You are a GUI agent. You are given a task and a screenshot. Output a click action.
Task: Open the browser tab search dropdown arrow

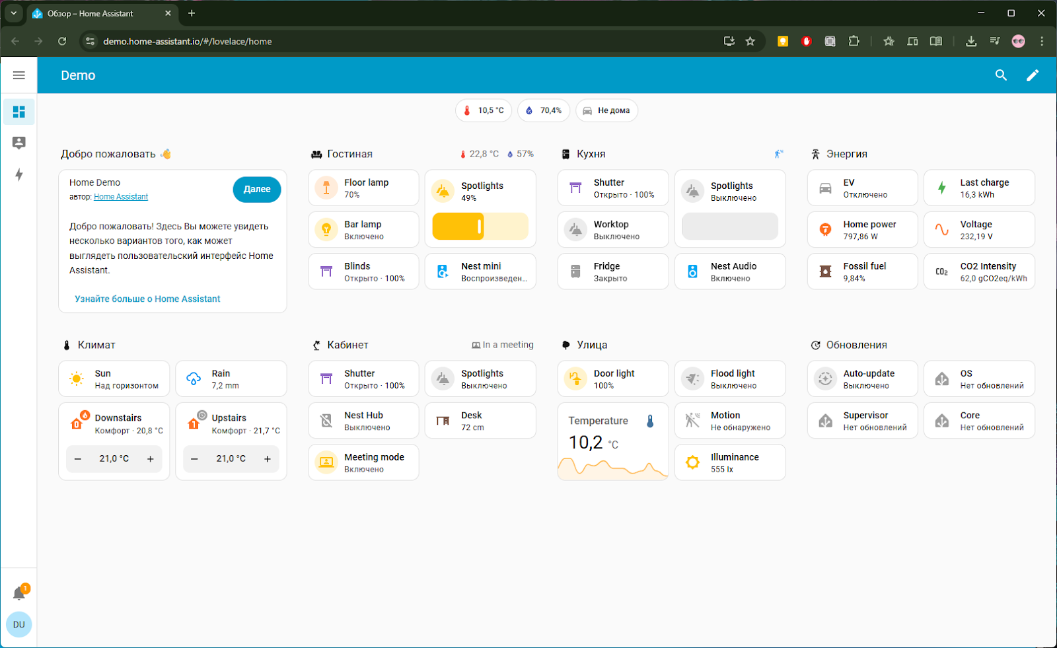pyautogui.click(x=13, y=13)
